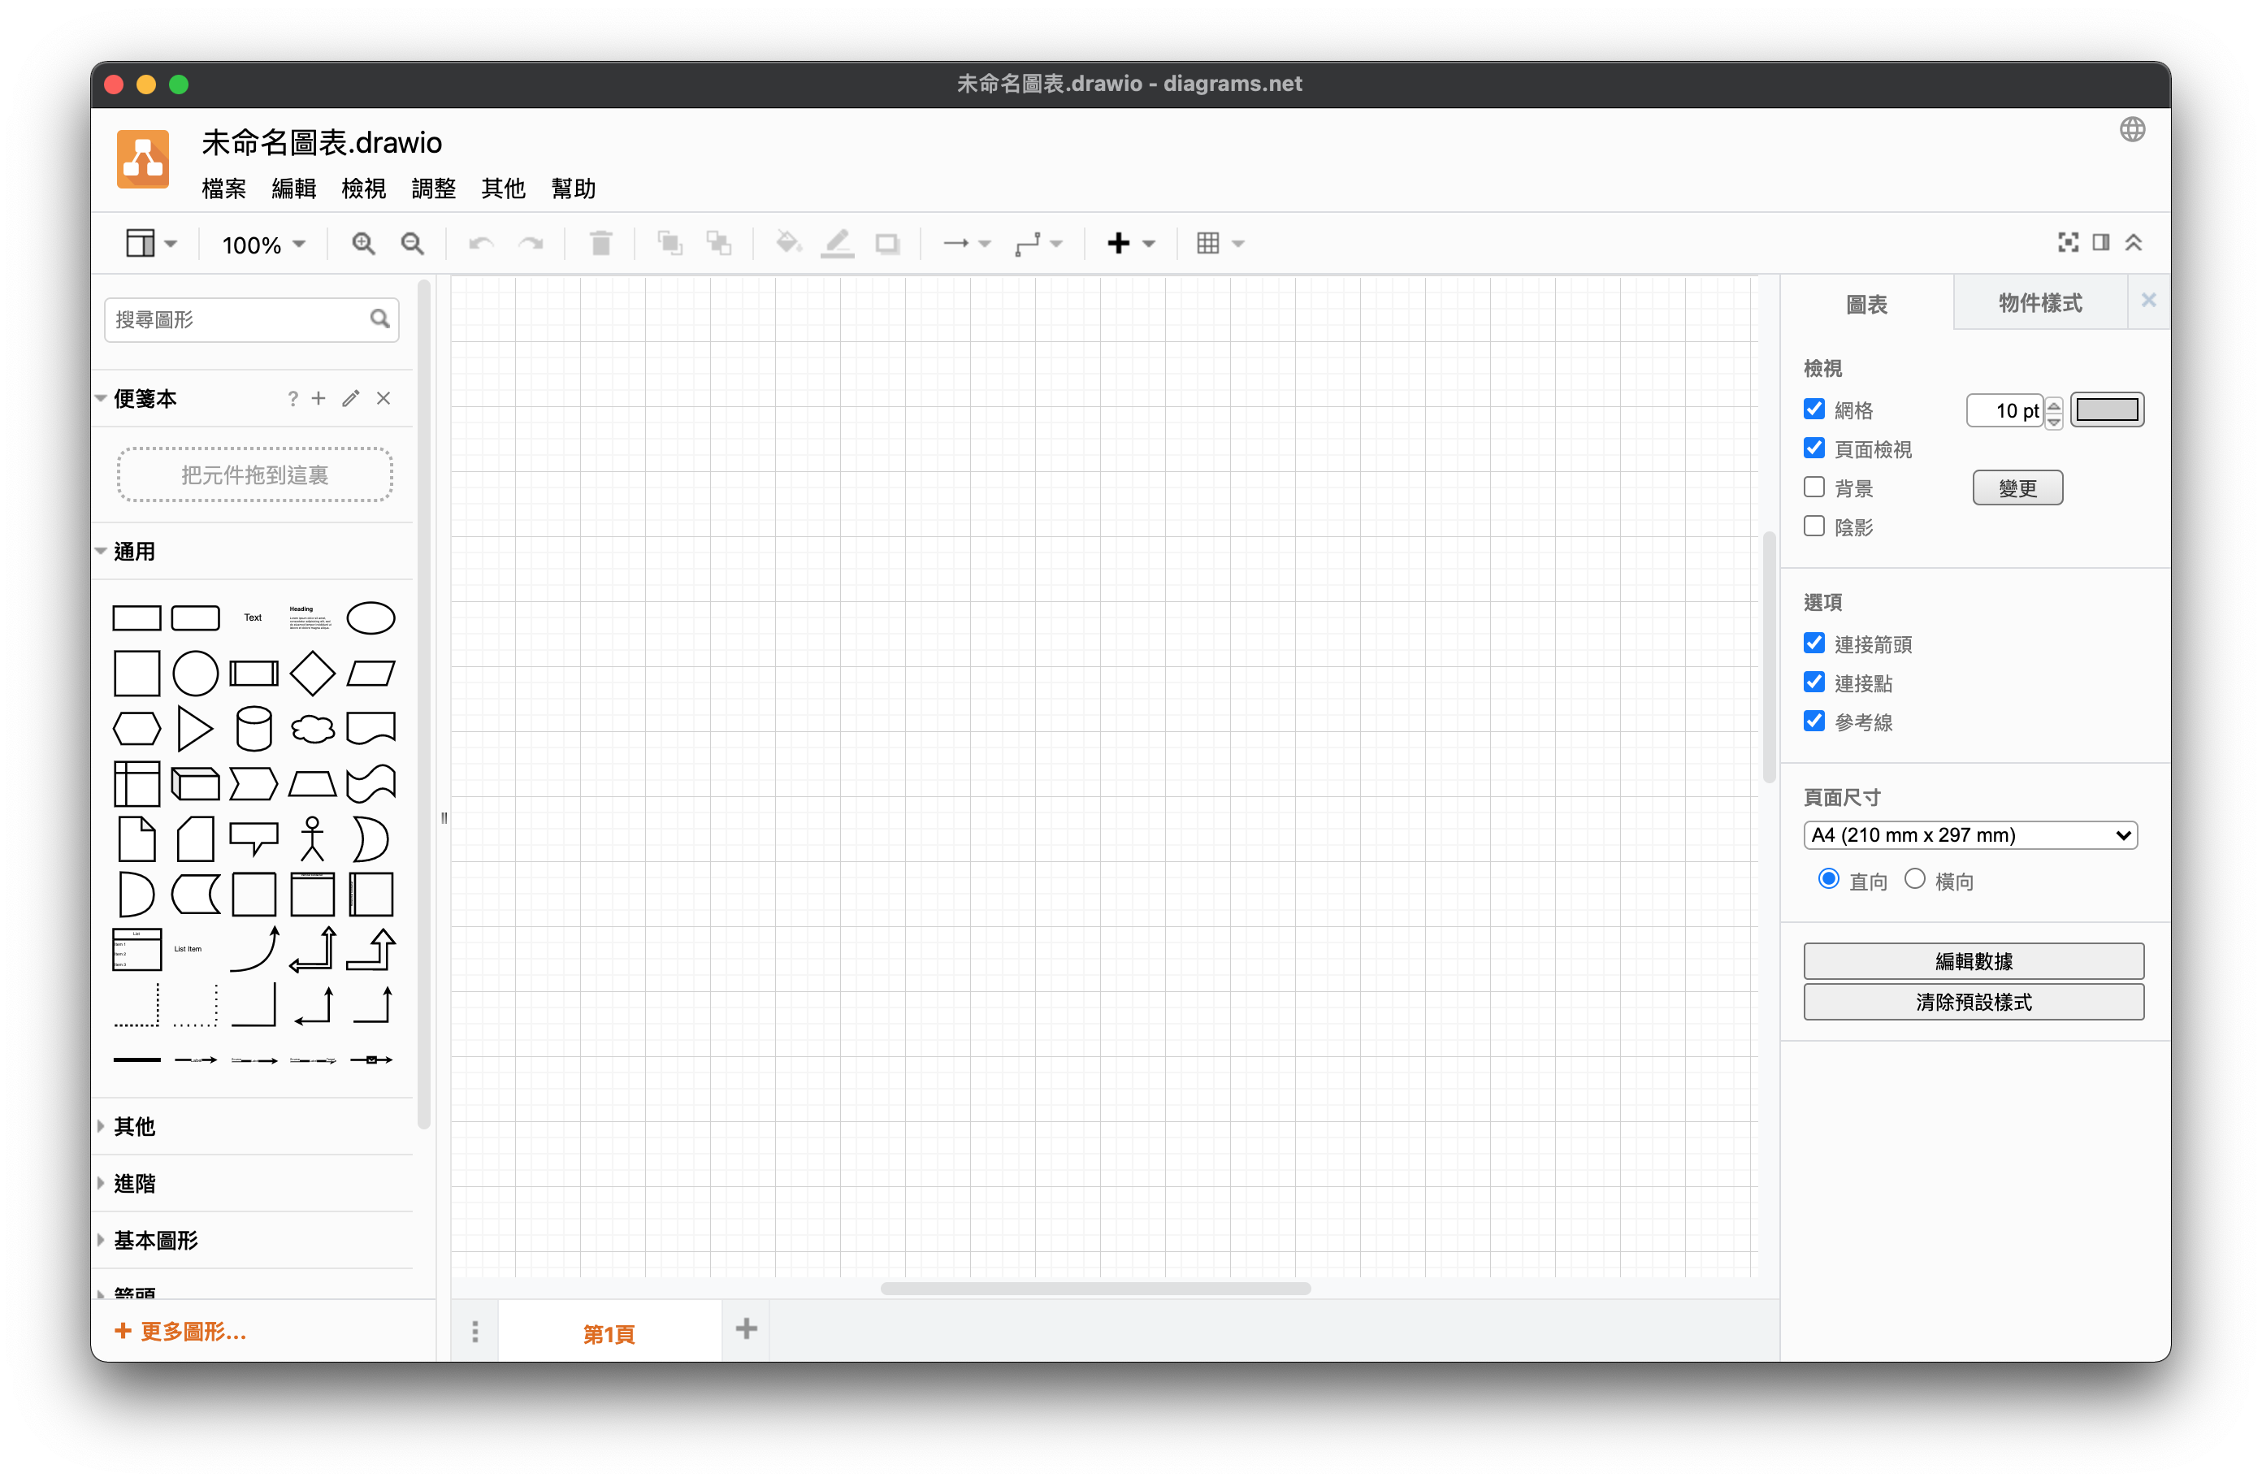Click the To Back icon
Viewport: 2262px width, 1482px height.
(718, 244)
